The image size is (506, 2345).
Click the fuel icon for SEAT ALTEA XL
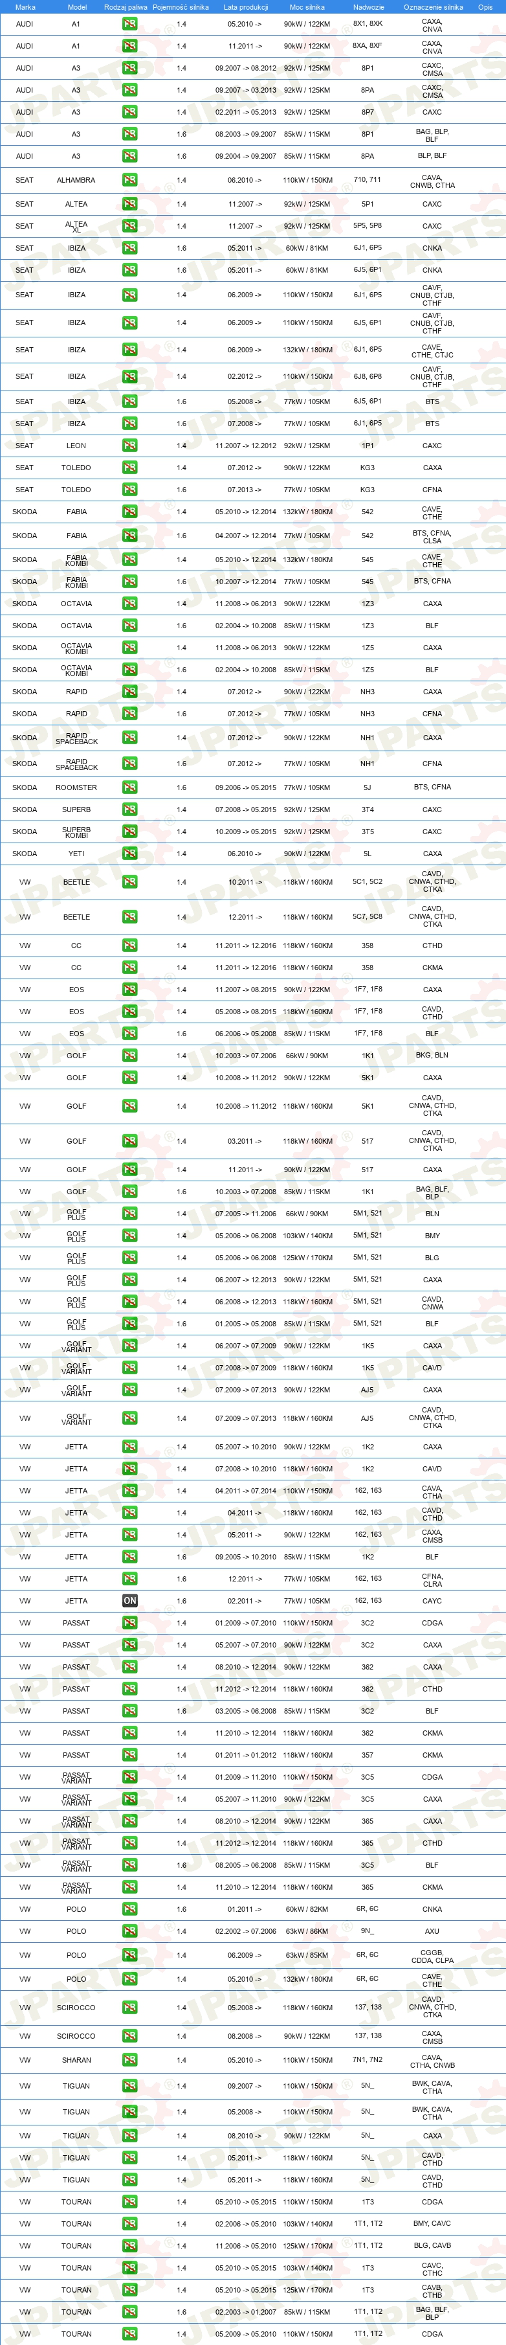(130, 226)
